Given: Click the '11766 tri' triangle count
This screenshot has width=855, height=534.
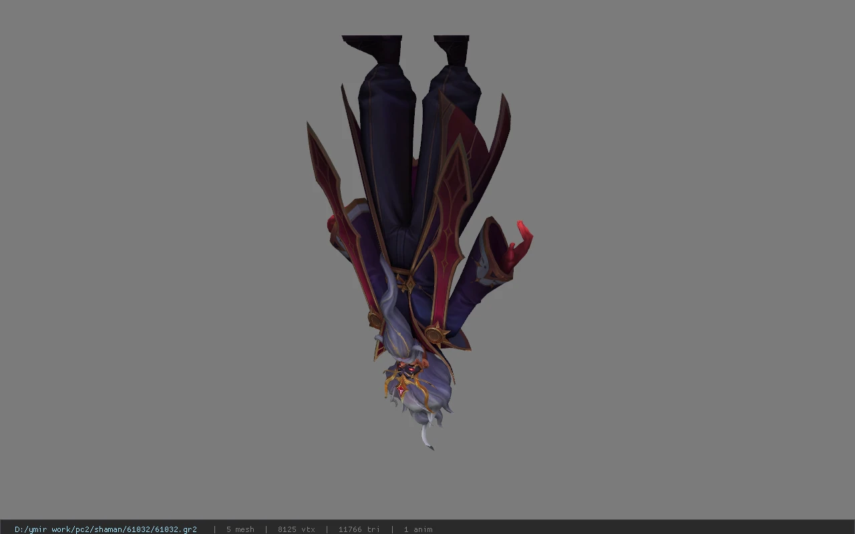Looking at the screenshot, I should (359, 529).
